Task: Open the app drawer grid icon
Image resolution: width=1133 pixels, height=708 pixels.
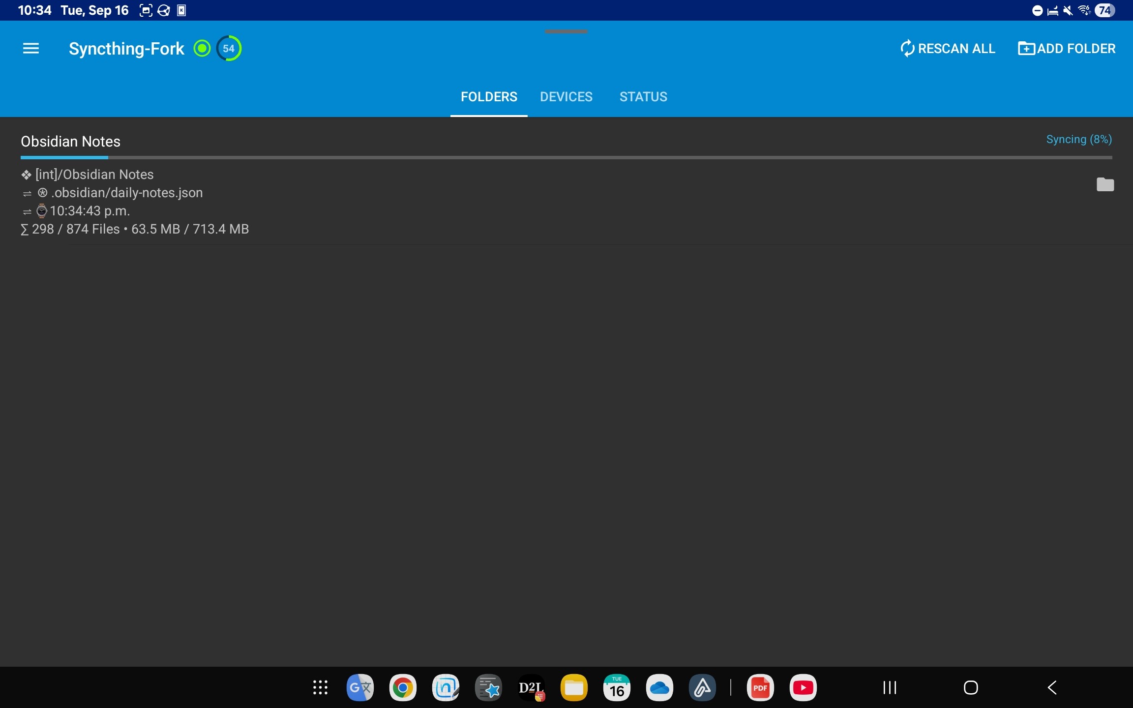Action: 320,687
